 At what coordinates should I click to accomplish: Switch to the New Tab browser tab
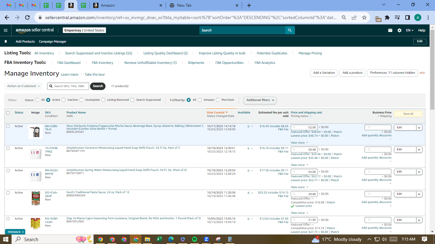point(204,5)
